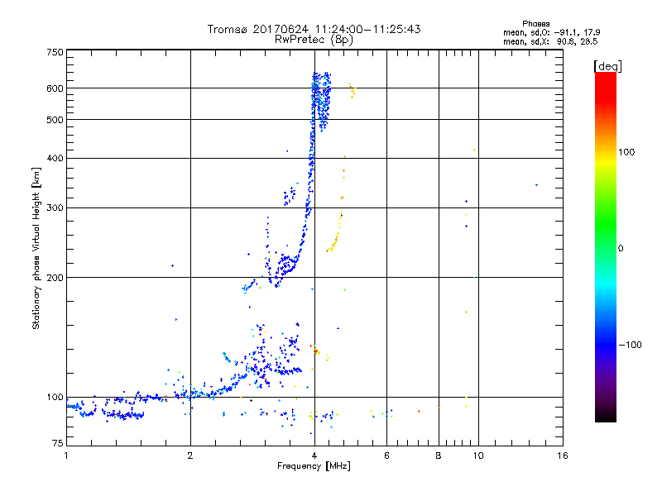This screenshot has width=662, height=496.
Task: Click the yellow-orange X-mode trace near 250 km
Action: (x=335, y=234)
